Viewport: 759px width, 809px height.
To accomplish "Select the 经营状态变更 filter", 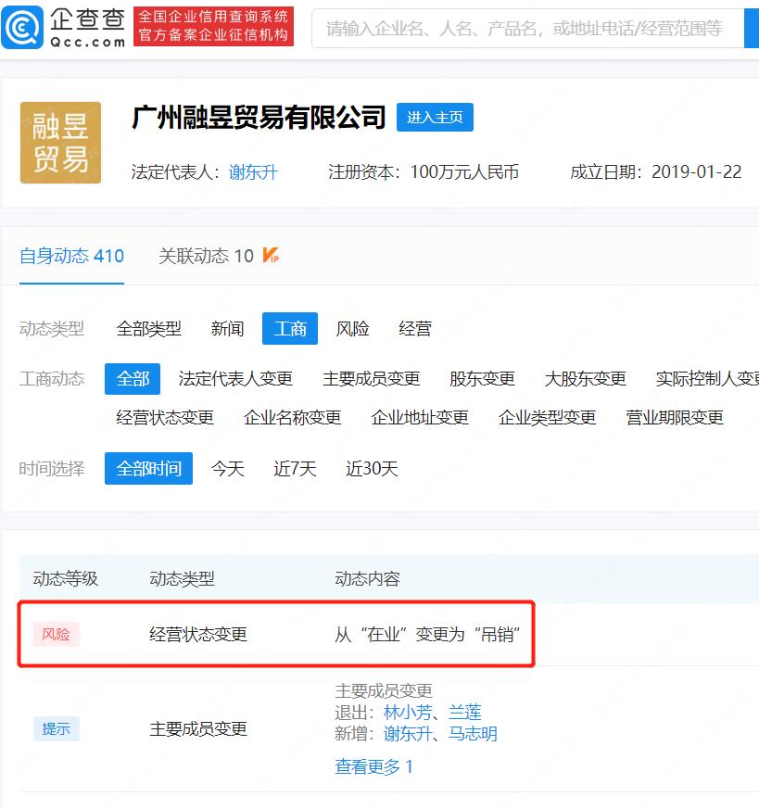I will coord(165,417).
